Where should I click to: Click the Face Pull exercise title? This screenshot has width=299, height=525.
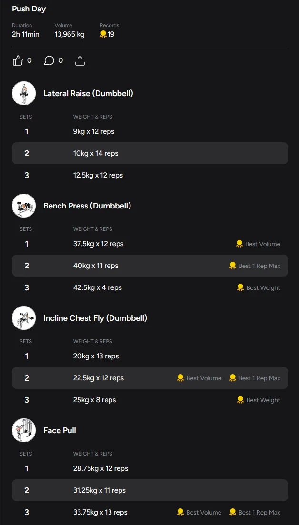pyautogui.click(x=60, y=430)
